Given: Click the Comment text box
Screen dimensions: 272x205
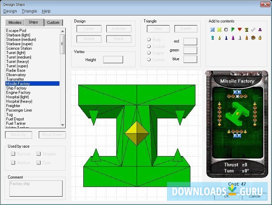Looking at the screenshot, I should click(x=36, y=188).
